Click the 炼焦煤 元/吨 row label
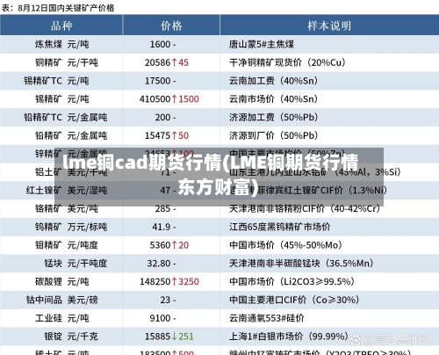 pyautogui.click(x=61, y=44)
